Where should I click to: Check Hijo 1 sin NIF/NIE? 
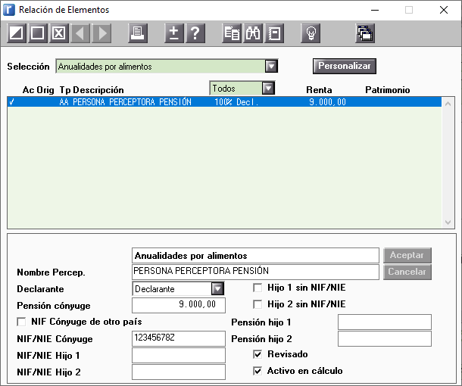(x=258, y=288)
